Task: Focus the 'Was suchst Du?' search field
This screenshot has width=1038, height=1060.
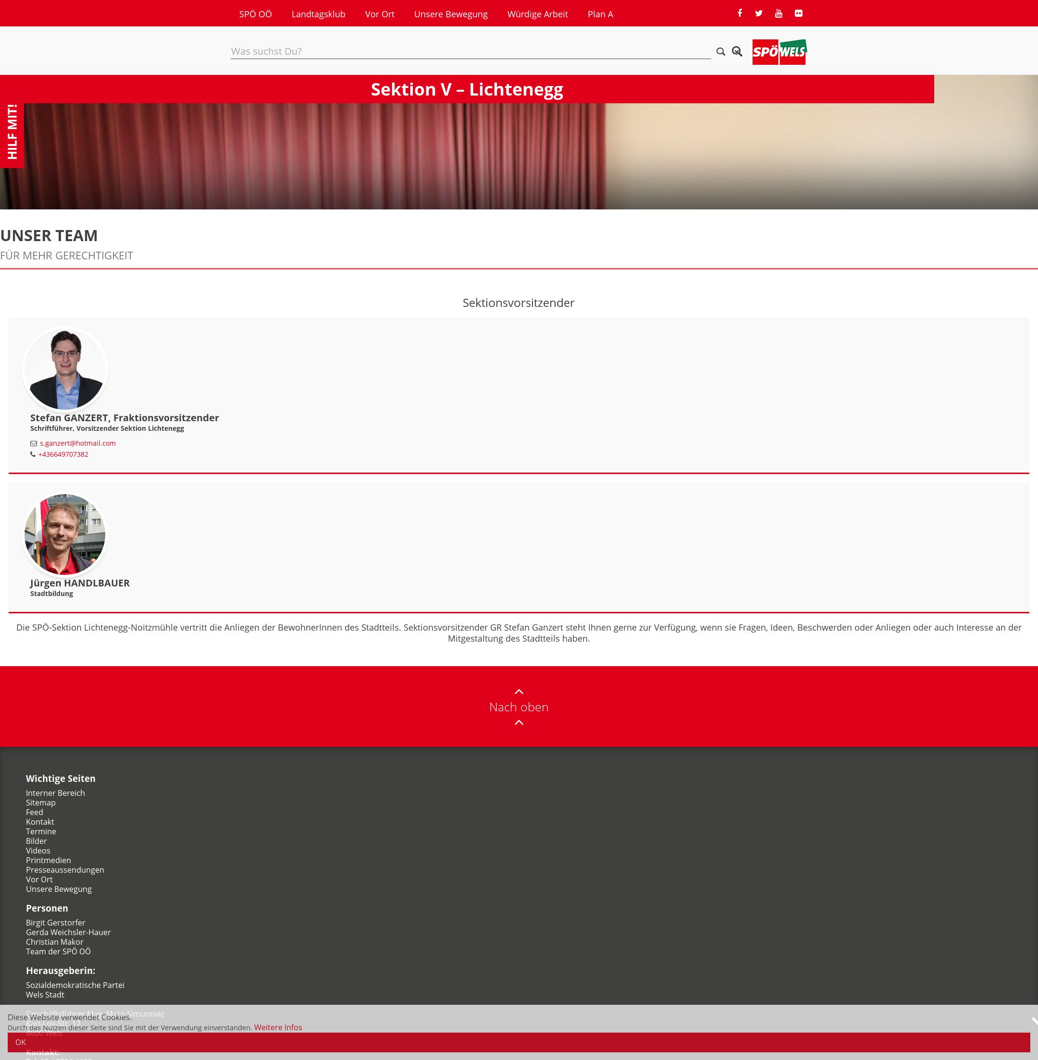Action: click(470, 51)
